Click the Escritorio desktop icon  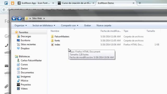(x=18, y=40)
